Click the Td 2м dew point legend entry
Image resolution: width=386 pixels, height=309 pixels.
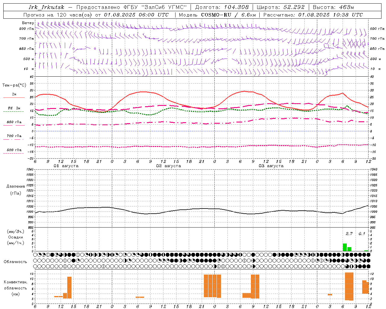point(14,110)
